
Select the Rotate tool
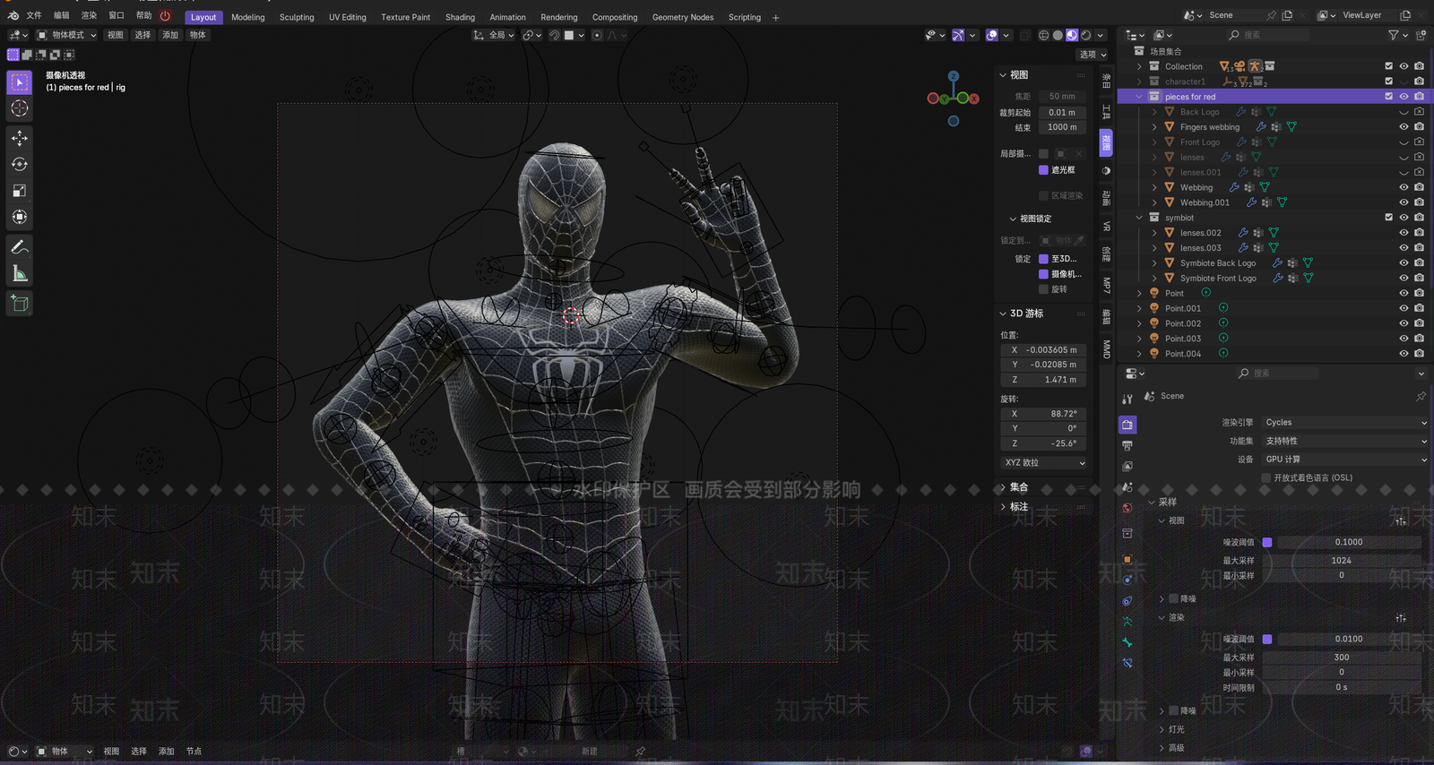click(20, 164)
